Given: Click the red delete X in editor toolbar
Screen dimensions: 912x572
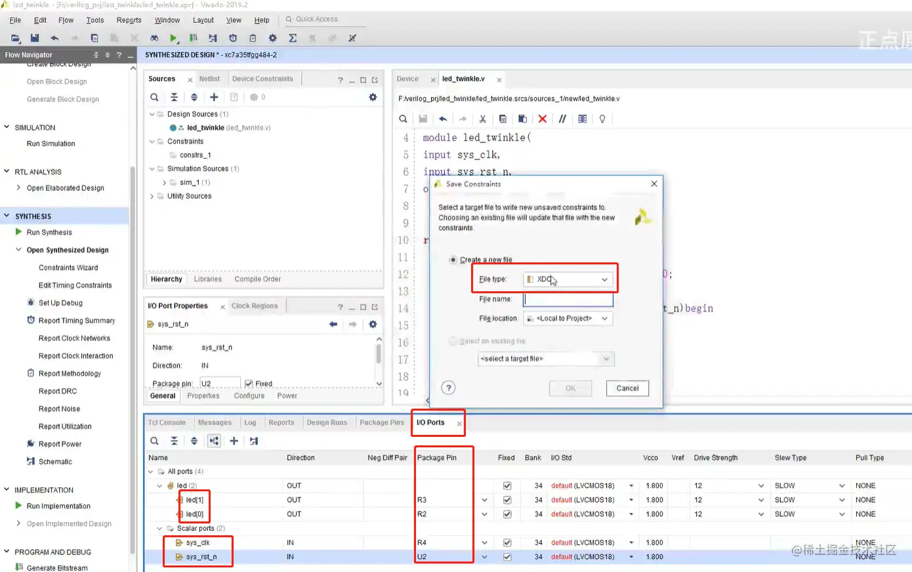Looking at the screenshot, I should coord(542,119).
